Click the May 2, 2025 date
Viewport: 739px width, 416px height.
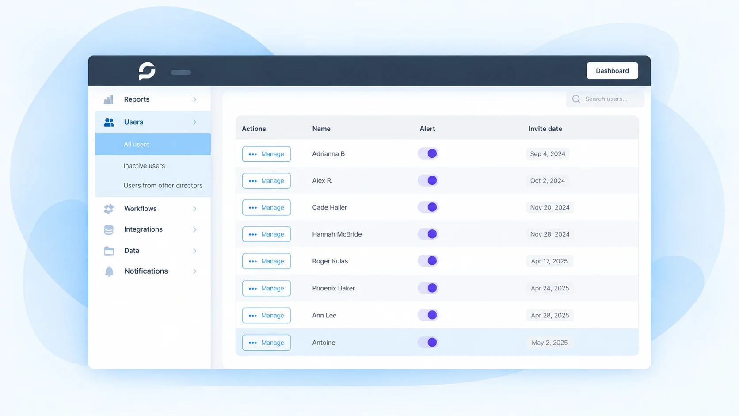click(x=549, y=343)
